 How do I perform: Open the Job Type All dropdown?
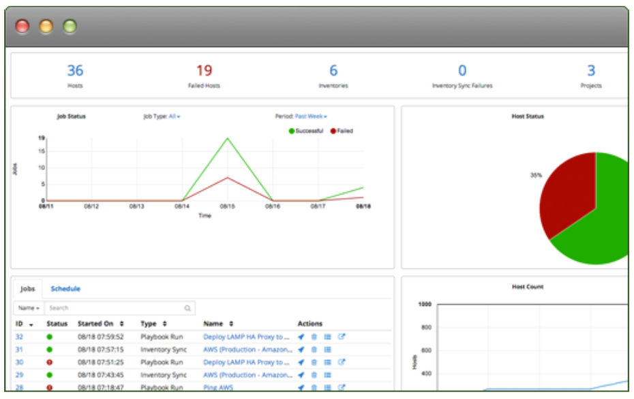175,116
